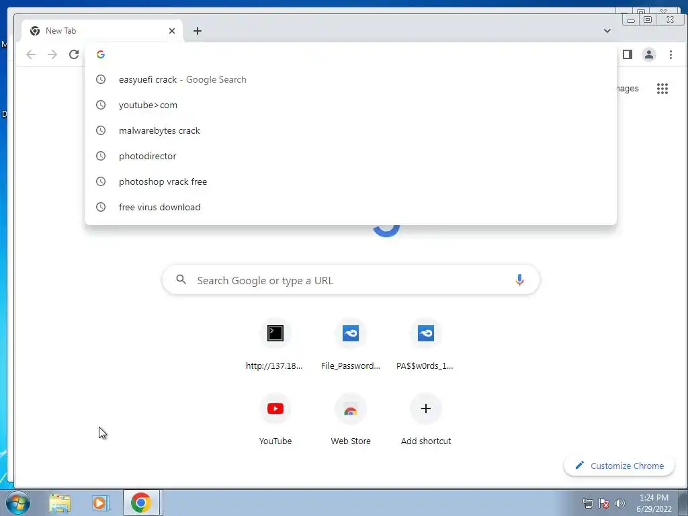688x516 pixels.
Task: Click the Add shortcut plus tile
Action: [425, 421]
